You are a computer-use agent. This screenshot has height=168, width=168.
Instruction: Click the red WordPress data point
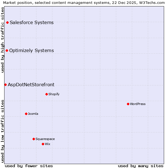point(128,104)
